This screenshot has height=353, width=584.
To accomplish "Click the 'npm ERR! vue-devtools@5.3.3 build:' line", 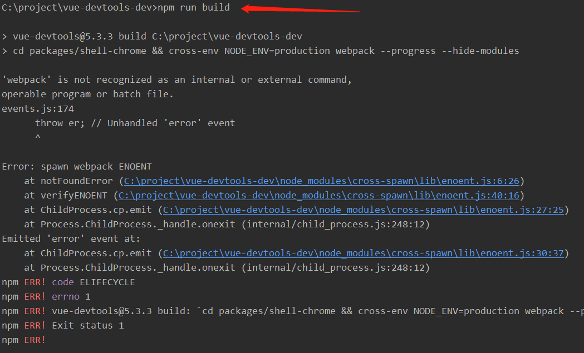I will click(x=293, y=311).
